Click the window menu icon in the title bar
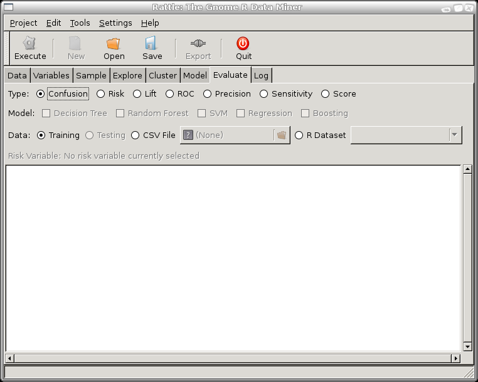 (9, 7)
